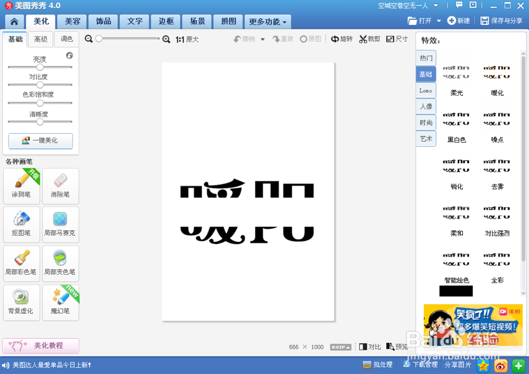Open the feedback chat bubble icon
Image resolution: width=529 pixels, height=374 pixels.
pos(459,5)
